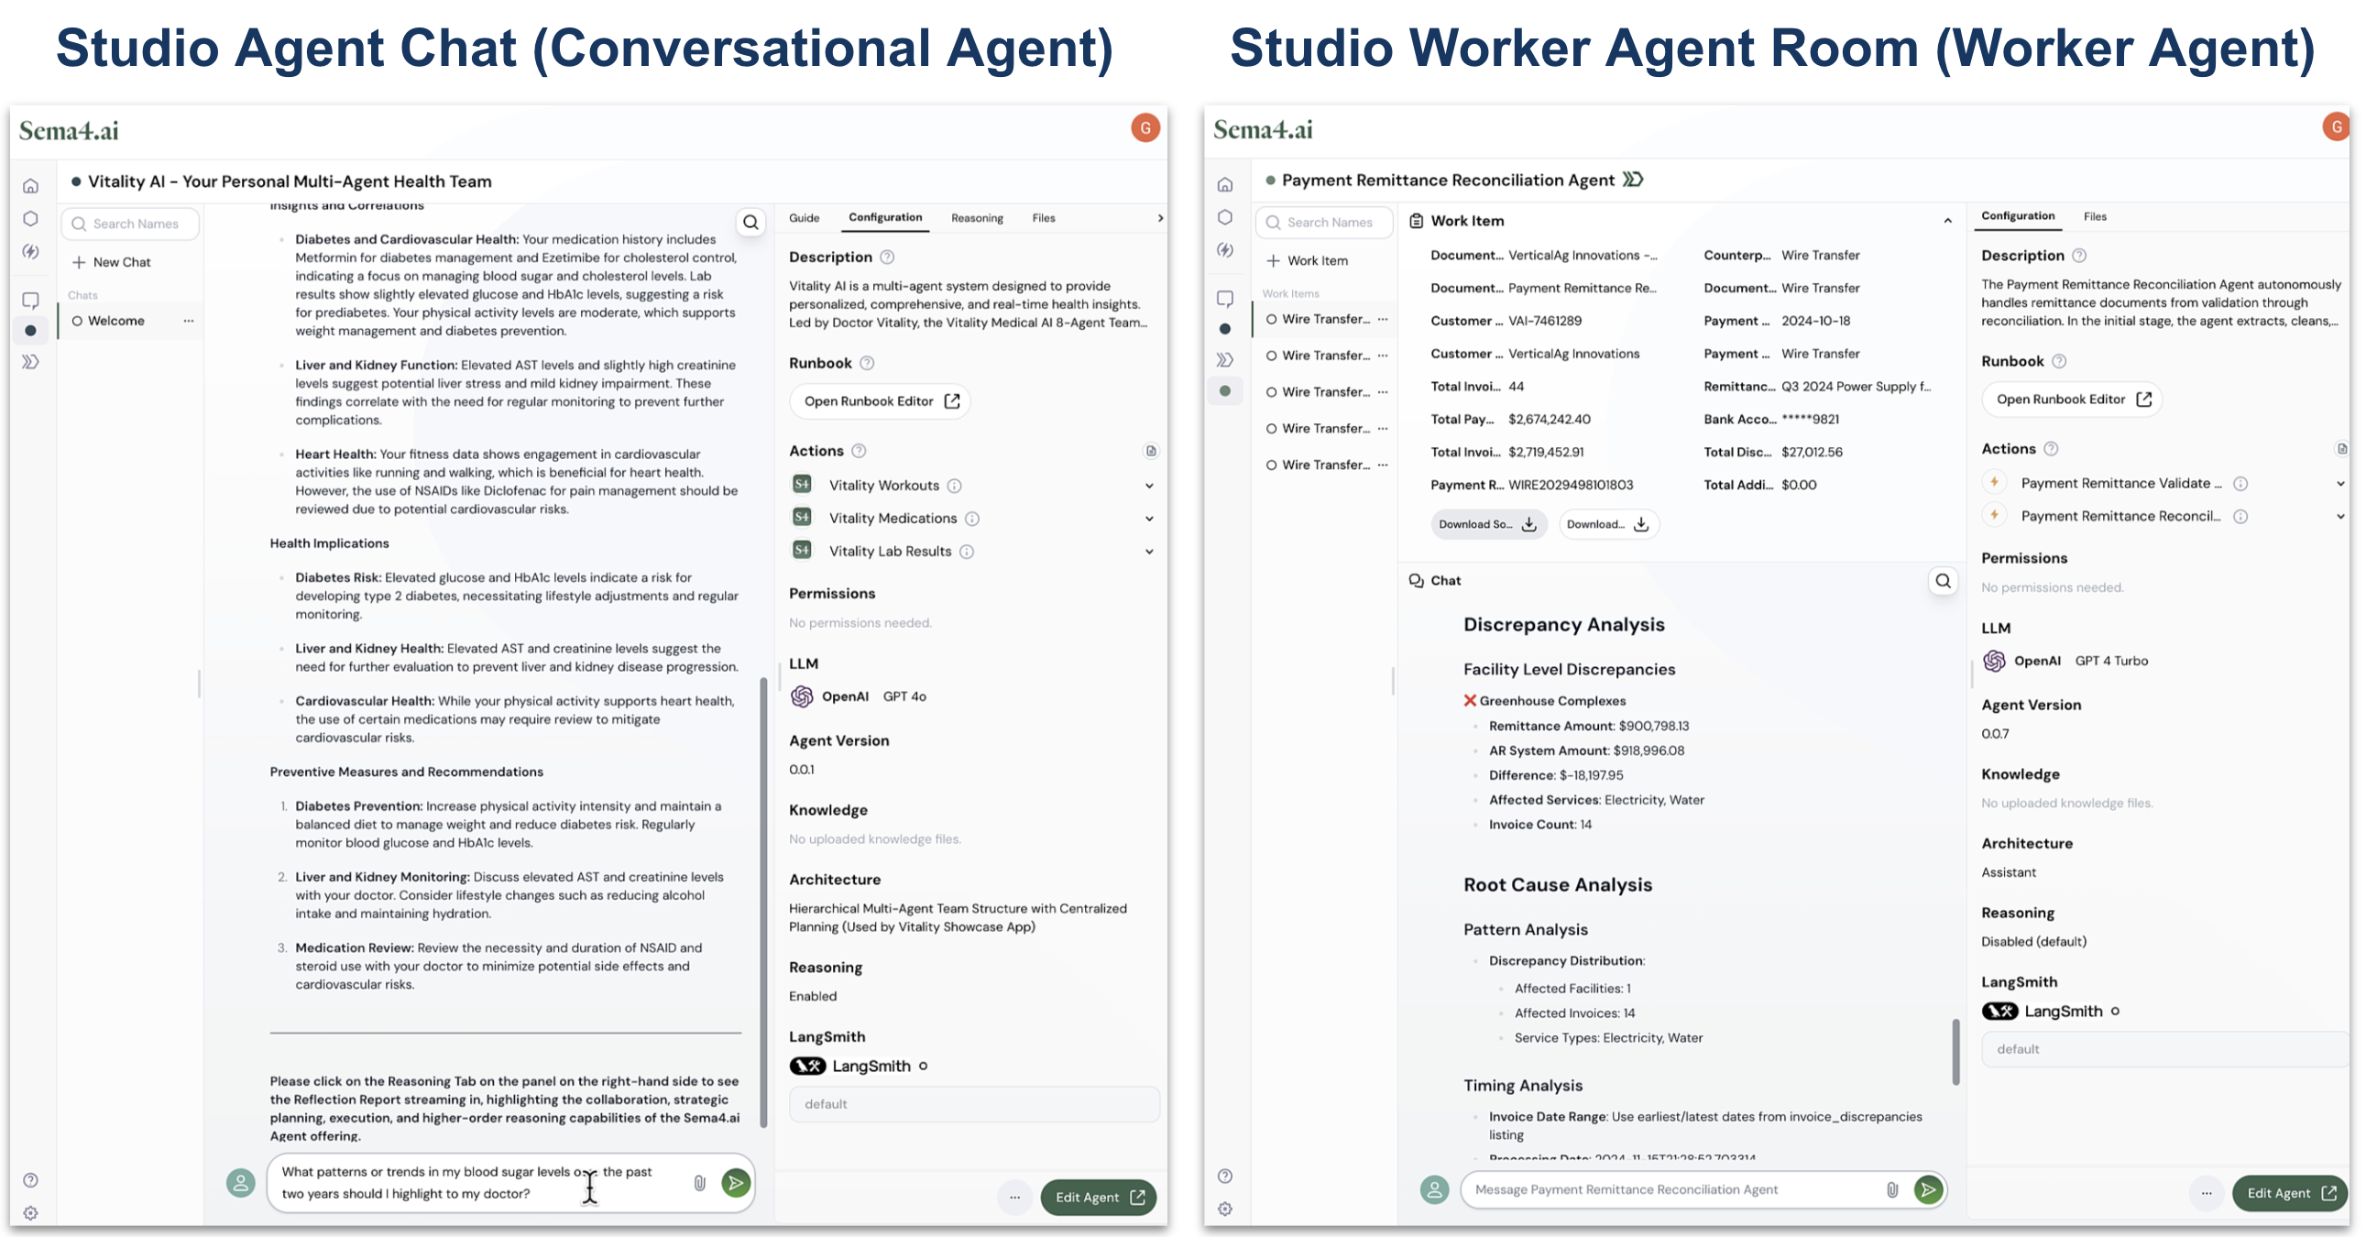Image resolution: width=2366 pixels, height=1237 pixels.
Task: Start a New Chat
Action: (x=111, y=263)
